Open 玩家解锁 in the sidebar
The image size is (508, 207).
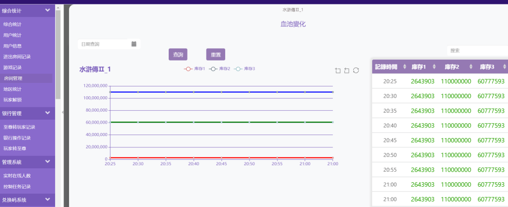pos(12,100)
